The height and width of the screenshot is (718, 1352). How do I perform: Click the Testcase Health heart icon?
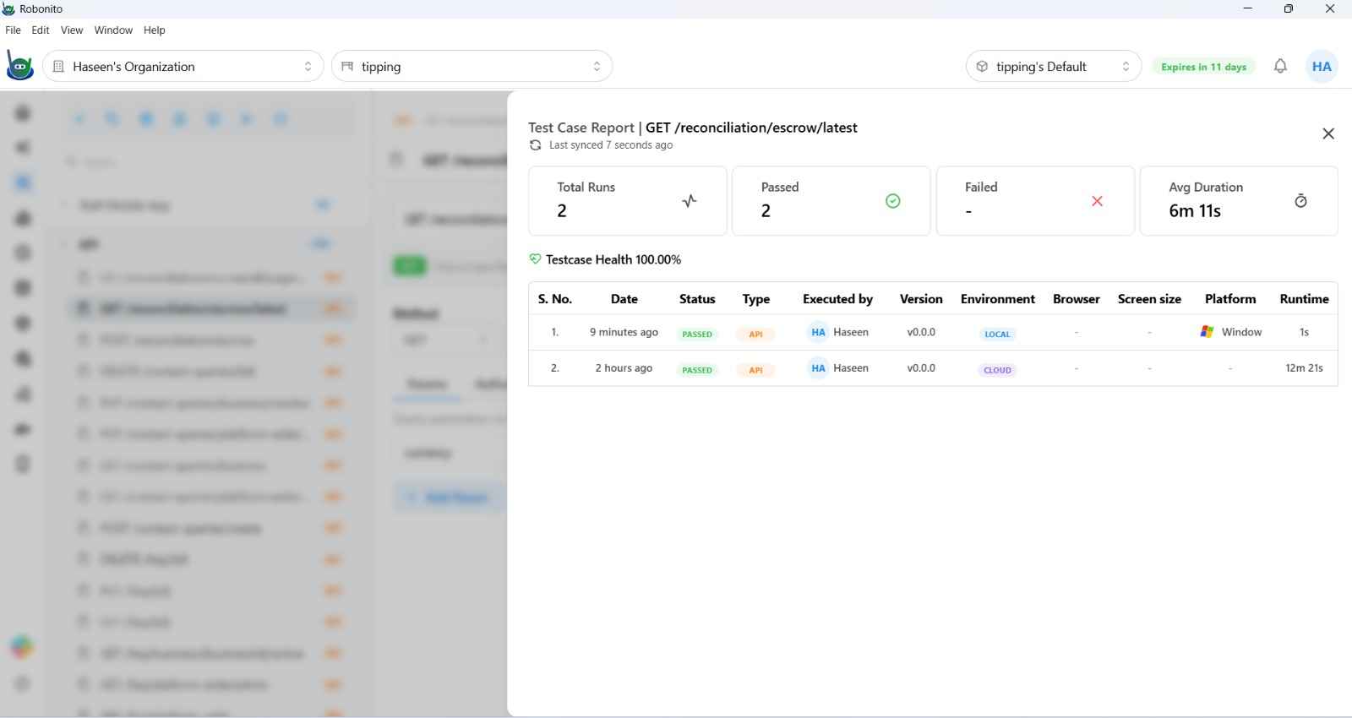(535, 259)
